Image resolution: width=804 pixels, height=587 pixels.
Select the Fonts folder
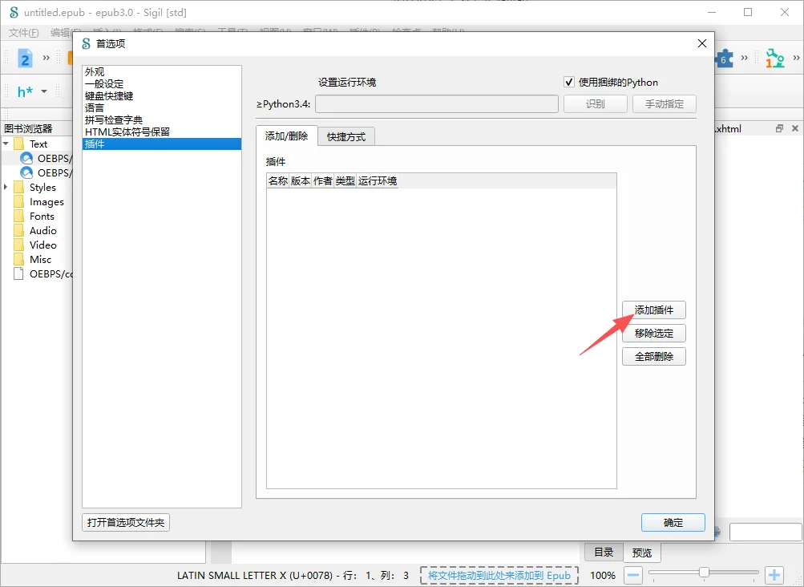click(x=42, y=216)
